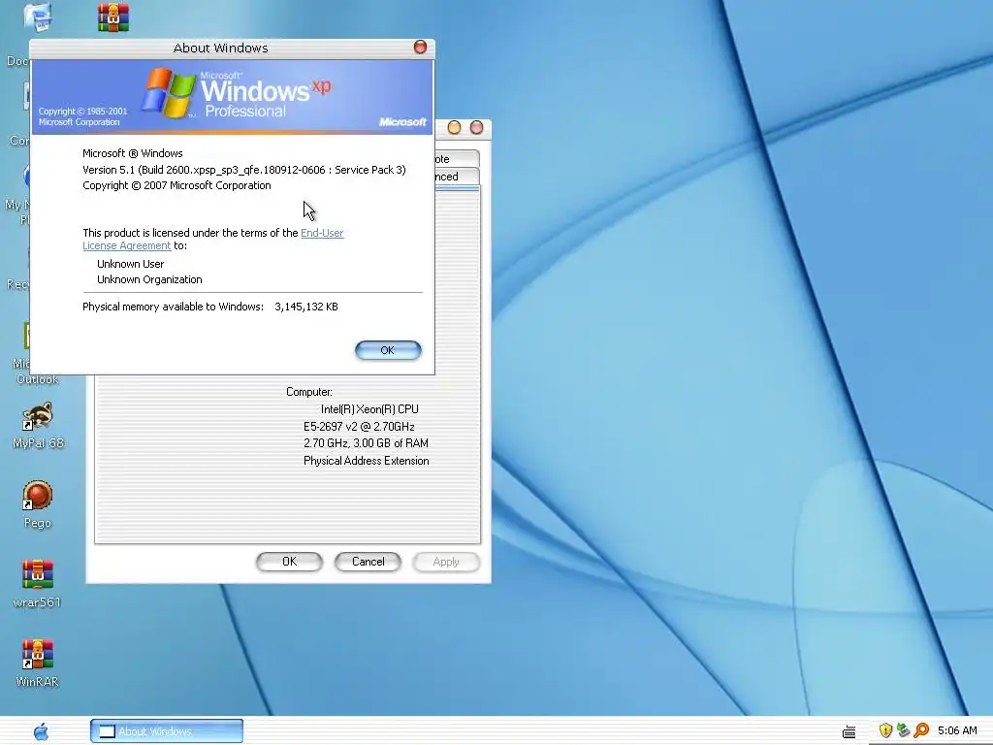
Task: Close the System Properties window with the red button
Action: click(477, 127)
